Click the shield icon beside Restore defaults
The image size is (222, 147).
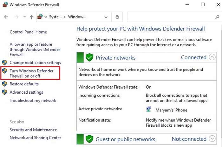coord(4,84)
